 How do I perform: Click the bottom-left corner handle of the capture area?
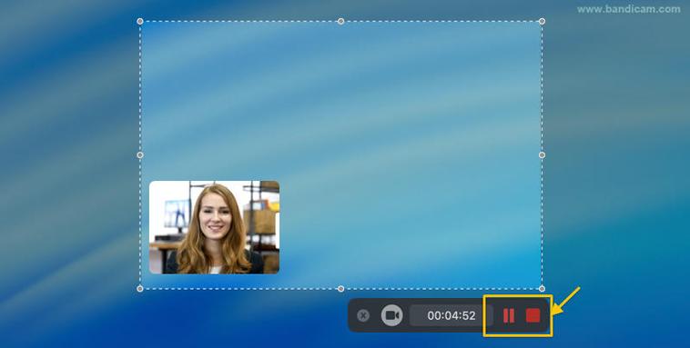click(140, 288)
